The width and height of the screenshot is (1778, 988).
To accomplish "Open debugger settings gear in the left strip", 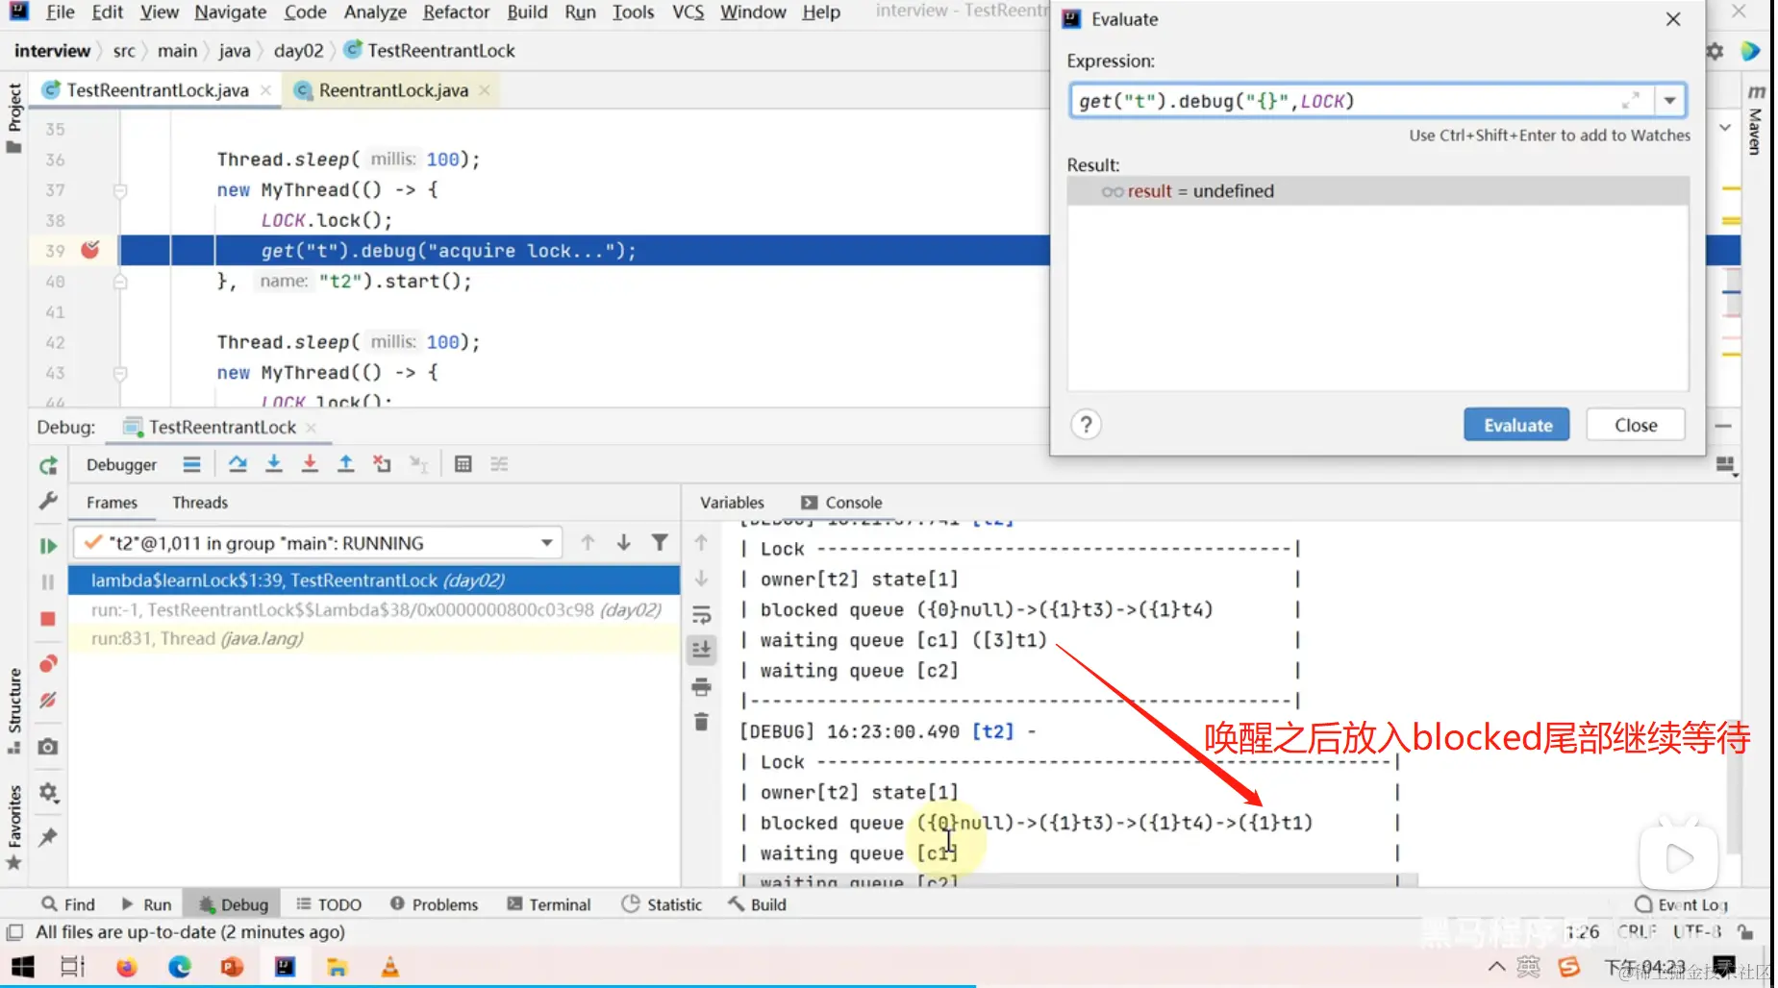I will tap(48, 792).
